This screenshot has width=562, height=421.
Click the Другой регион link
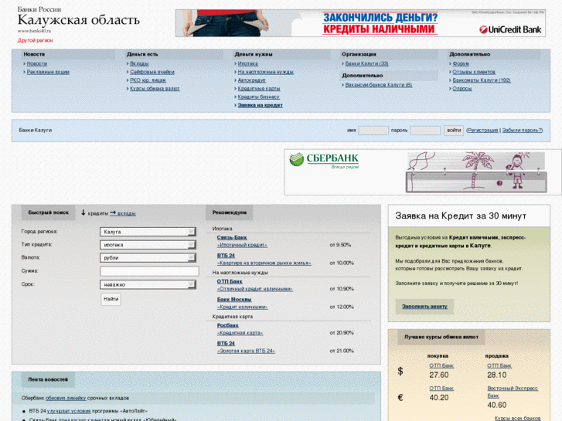point(35,40)
